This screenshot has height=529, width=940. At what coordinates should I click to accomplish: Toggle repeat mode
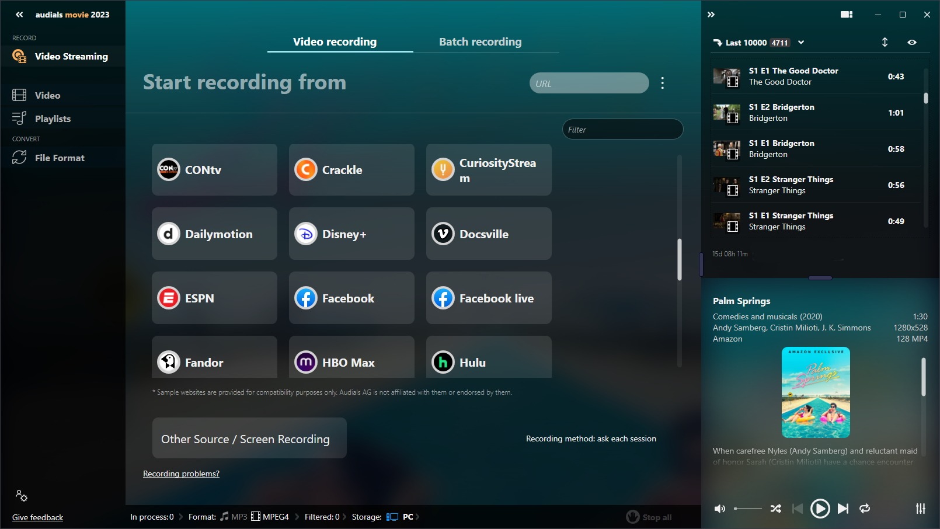coord(865,509)
